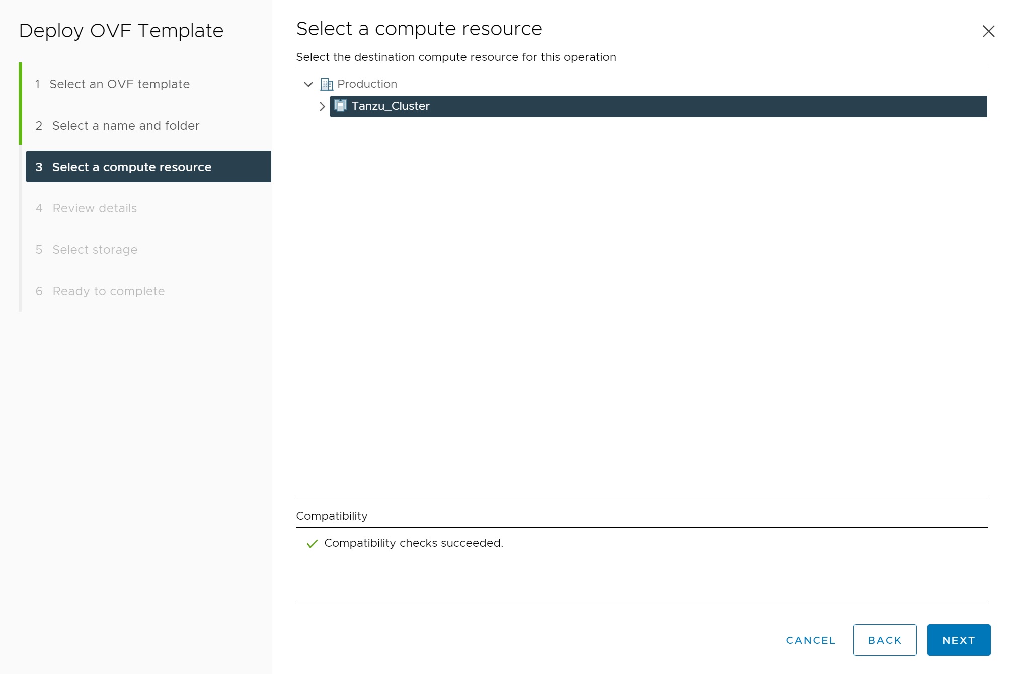
Task: Click the green compatibility checkmark icon
Action: [312, 544]
